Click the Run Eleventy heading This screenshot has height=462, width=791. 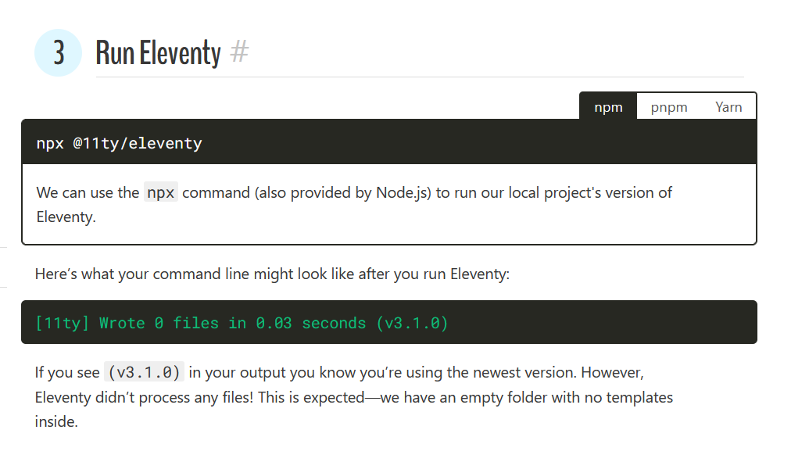click(x=159, y=53)
